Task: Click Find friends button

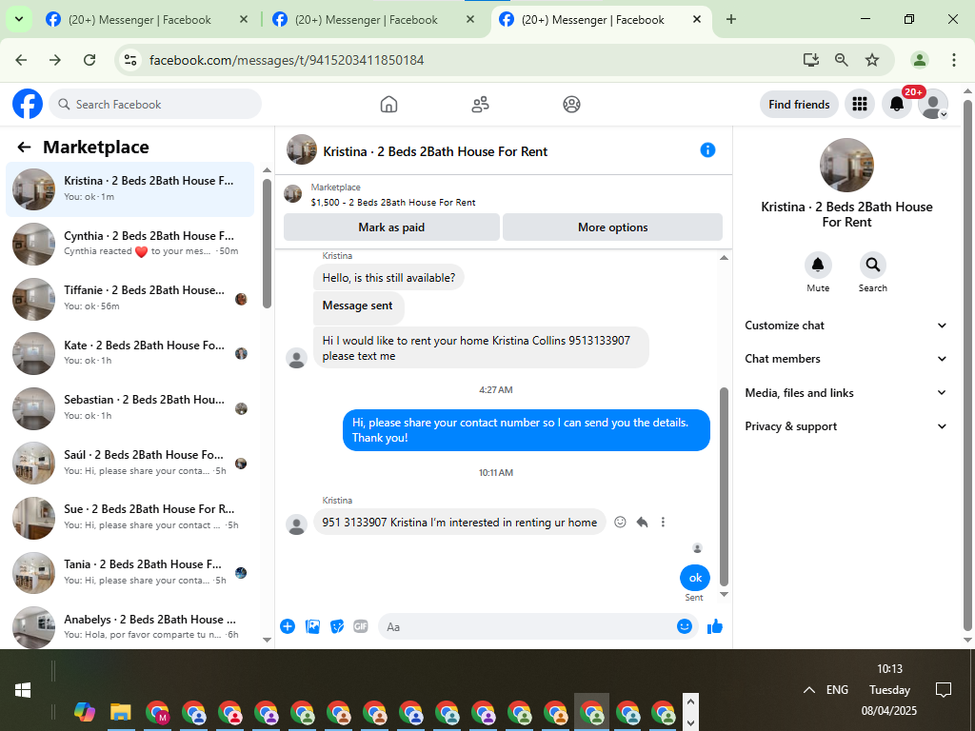Action: click(799, 105)
